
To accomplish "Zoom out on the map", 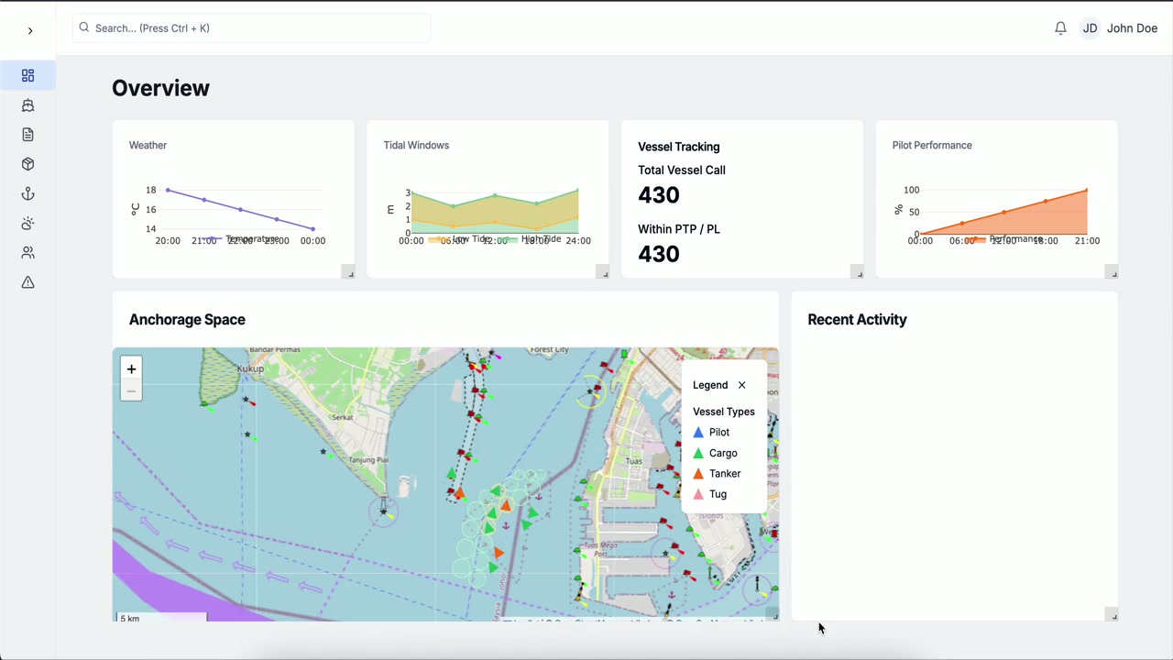I will click(x=131, y=391).
